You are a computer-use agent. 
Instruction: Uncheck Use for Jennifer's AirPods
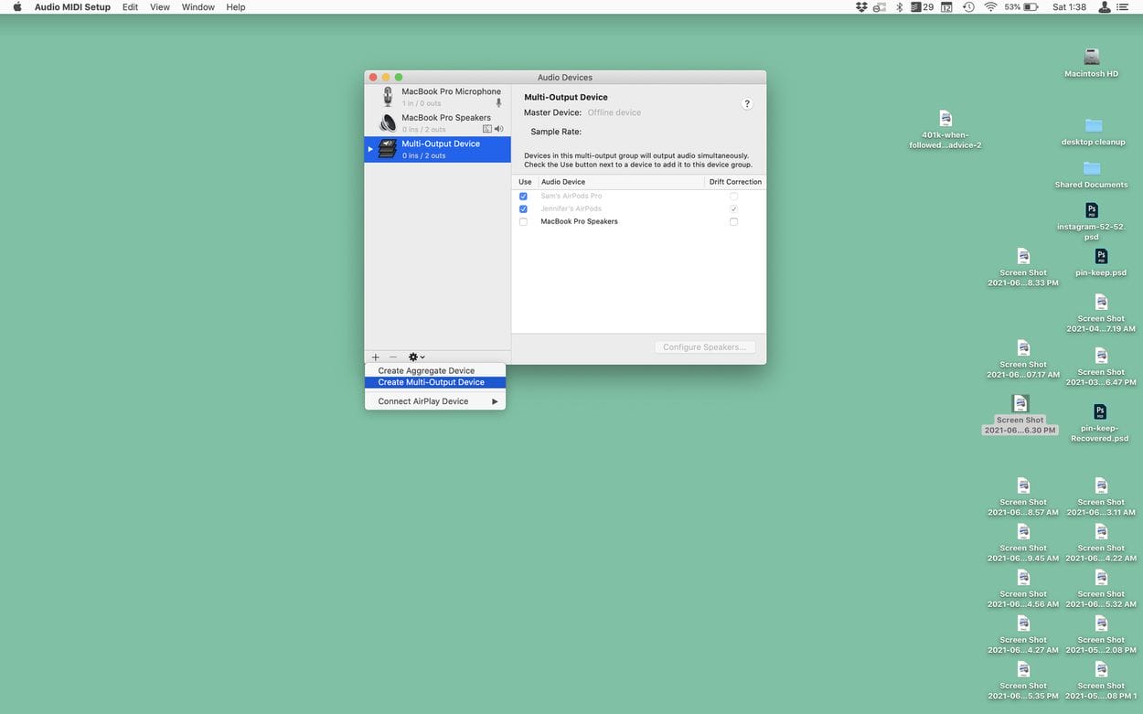point(523,209)
